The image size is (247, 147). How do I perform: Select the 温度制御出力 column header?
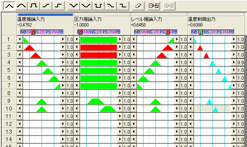coord(202,19)
